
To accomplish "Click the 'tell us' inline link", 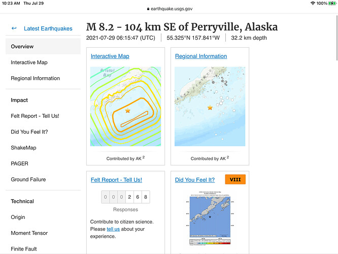I will (x=113, y=229).
